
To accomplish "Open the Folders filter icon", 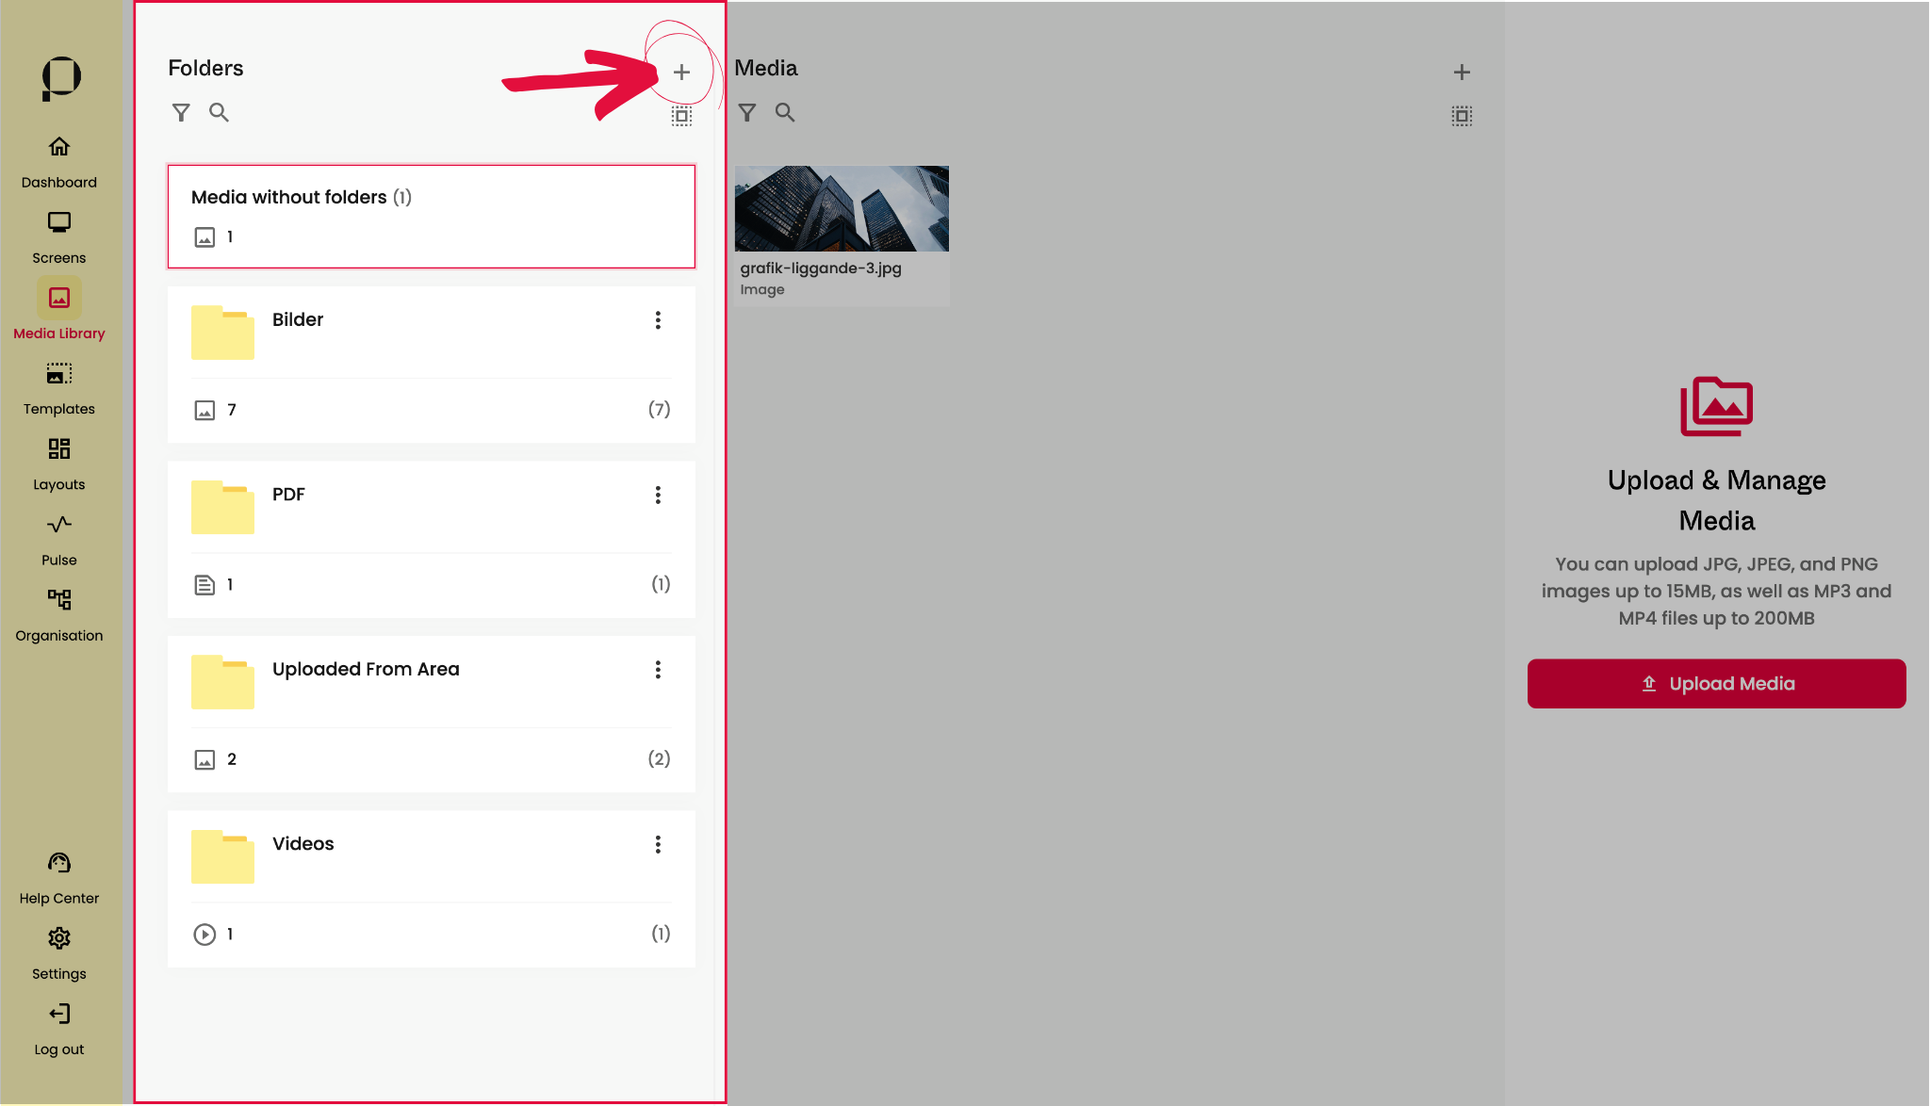I will tap(181, 113).
